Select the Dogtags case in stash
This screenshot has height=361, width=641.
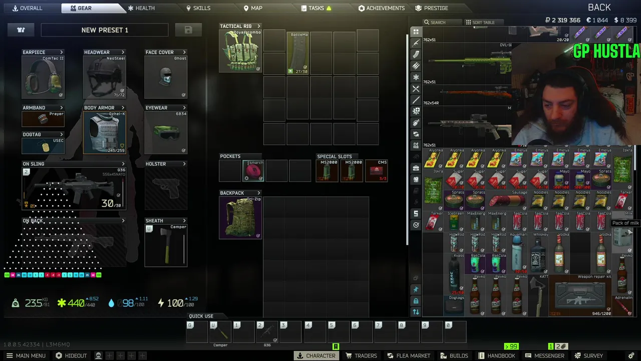point(455,306)
